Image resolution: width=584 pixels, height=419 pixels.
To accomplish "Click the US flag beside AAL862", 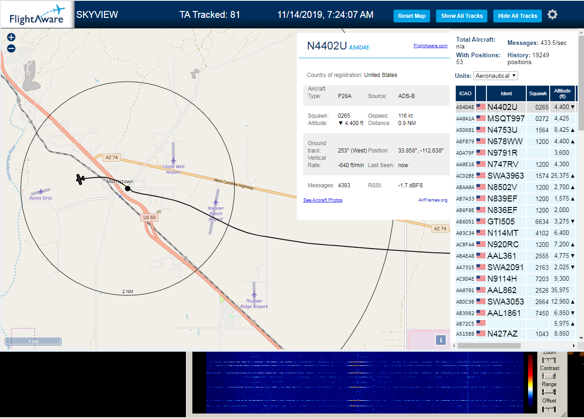I will coord(481,290).
